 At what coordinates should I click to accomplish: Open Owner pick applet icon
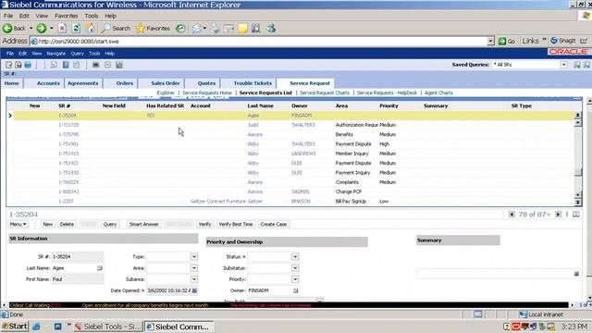click(296, 290)
